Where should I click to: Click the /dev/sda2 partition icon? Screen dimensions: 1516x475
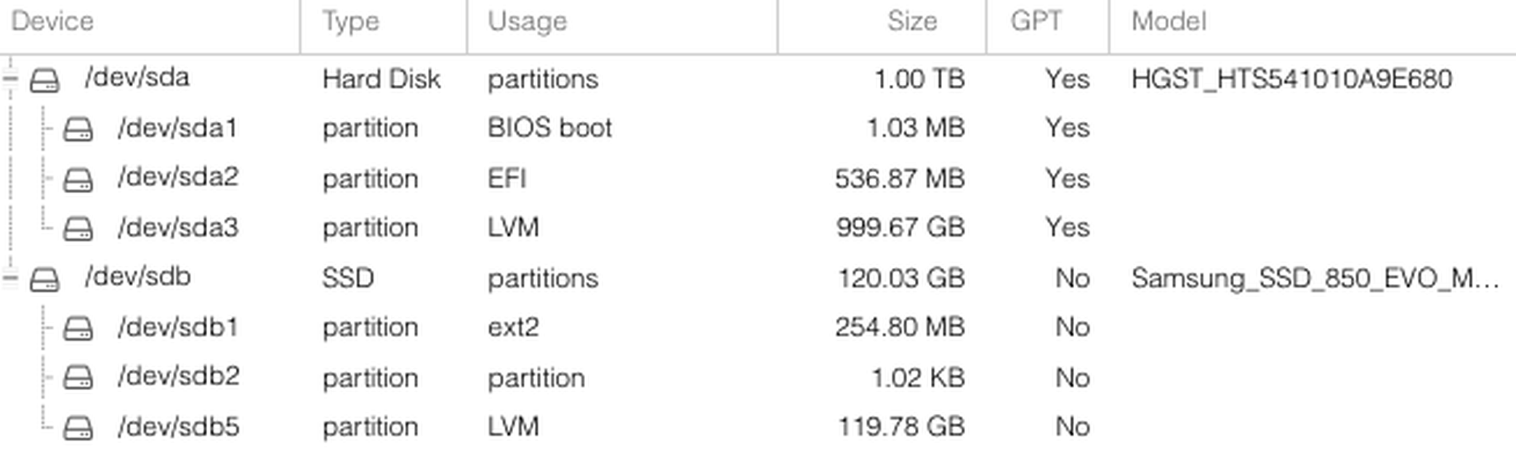(x=78, y=180)
